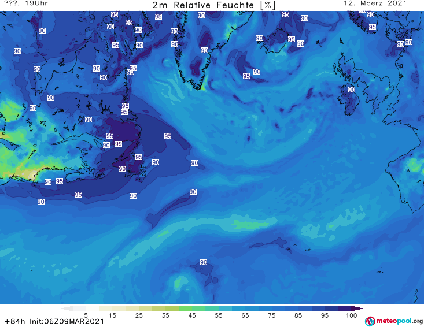Screen dimensions: 424x327
Task: Click the color scale tick label "100"
Action: (x=352, y=315)
